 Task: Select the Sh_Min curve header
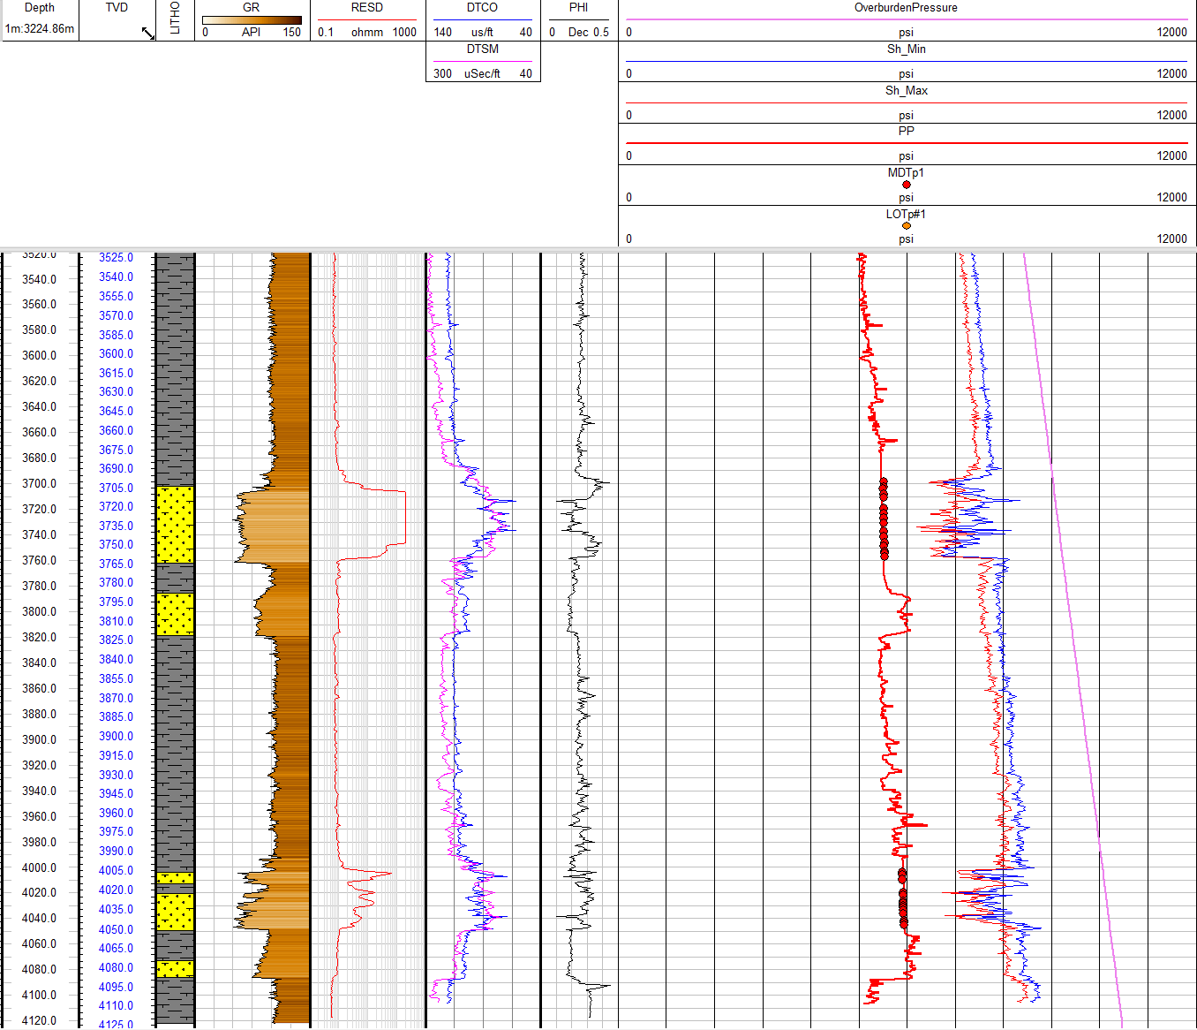(x=906, y=49)
